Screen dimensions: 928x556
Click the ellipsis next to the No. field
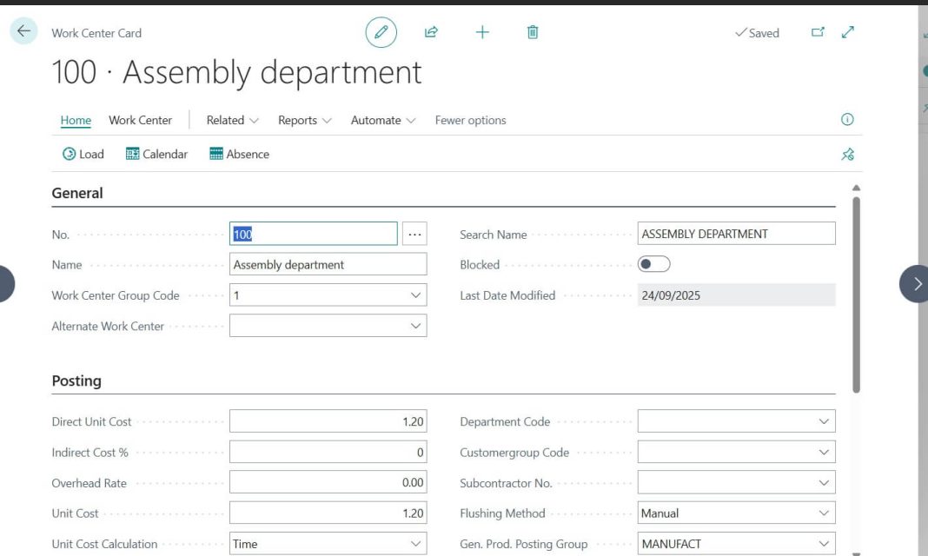coord(414,233)
